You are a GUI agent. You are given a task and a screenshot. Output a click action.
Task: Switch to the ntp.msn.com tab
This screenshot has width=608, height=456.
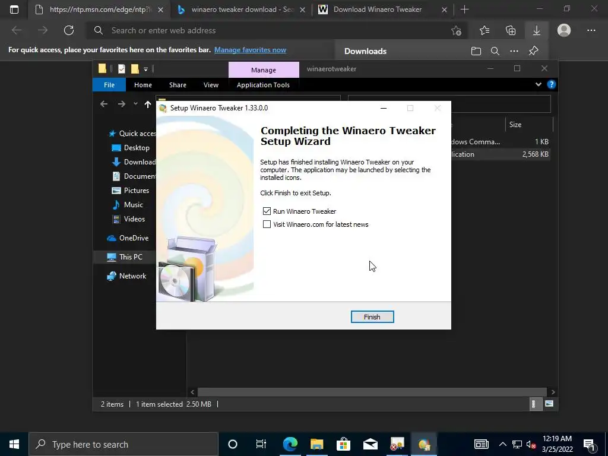point(99,9)
